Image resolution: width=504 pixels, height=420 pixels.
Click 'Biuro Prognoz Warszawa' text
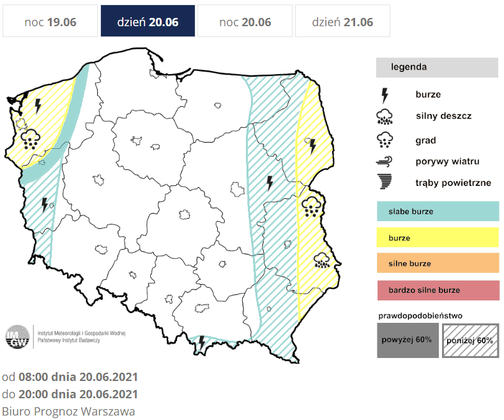pos(68,412)
